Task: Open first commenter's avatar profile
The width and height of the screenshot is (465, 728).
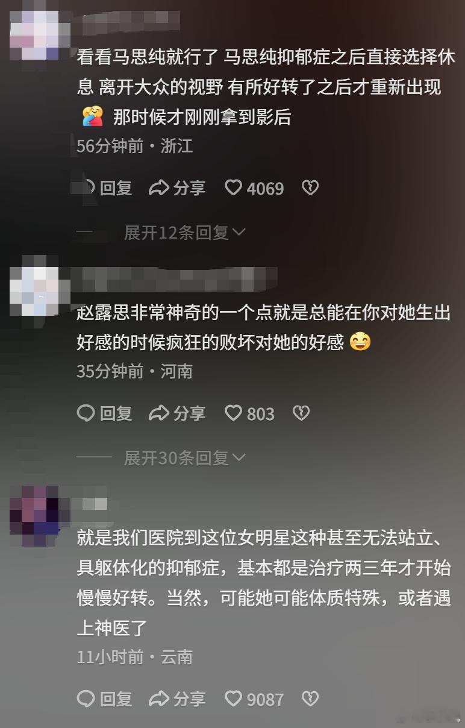Action: (x=34, y=33)
